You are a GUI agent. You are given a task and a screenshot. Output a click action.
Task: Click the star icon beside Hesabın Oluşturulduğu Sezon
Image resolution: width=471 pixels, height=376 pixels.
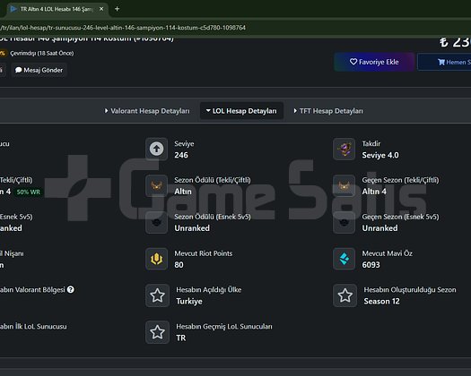pos(345,295)
